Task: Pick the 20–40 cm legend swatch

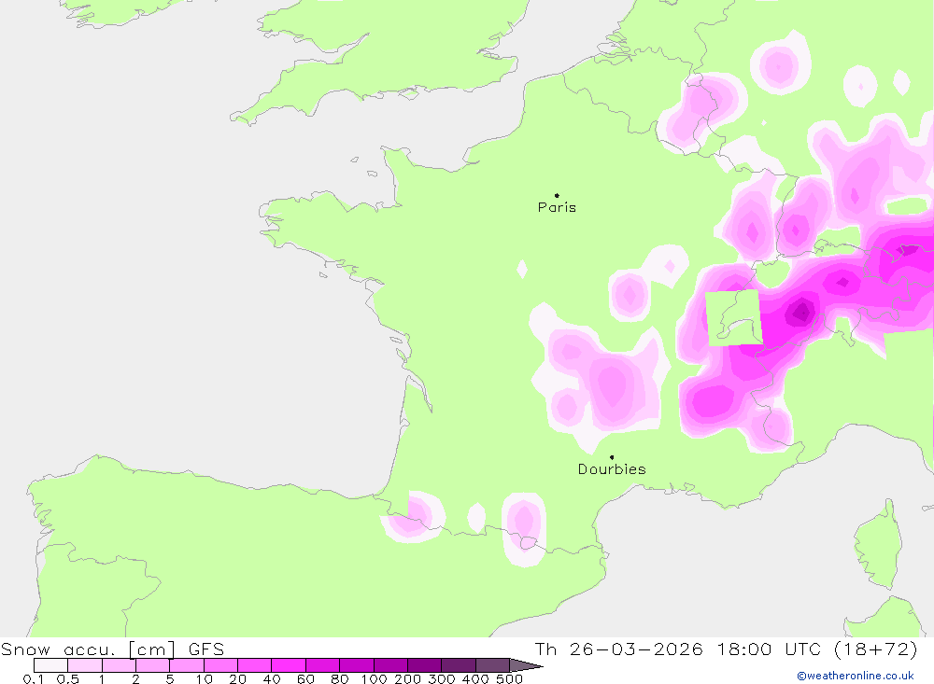Action: point(255,665)
